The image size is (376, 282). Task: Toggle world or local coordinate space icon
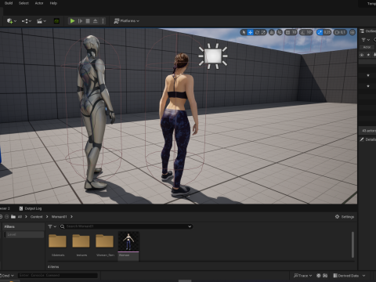click(272, 32)
